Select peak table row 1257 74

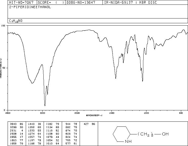[34, 137]
